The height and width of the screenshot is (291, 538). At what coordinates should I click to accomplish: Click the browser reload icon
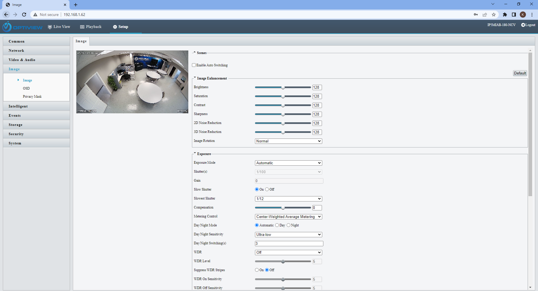pyautogui.click(x=24, y=15)
